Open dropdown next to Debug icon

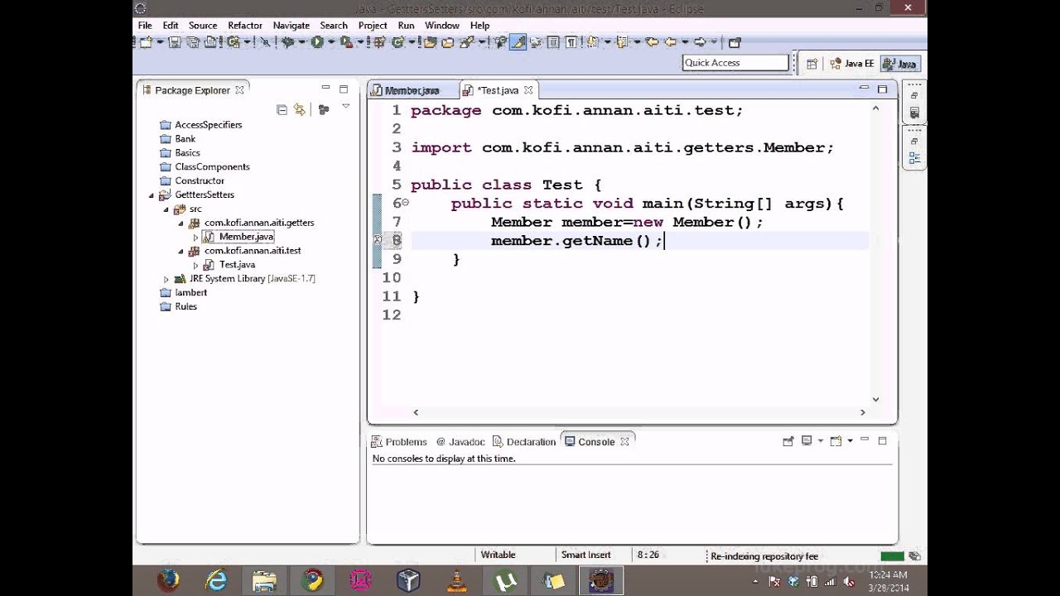point(302,42)
